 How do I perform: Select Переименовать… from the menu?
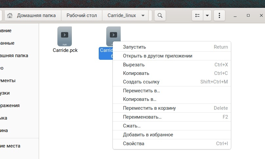pos(142,117)
